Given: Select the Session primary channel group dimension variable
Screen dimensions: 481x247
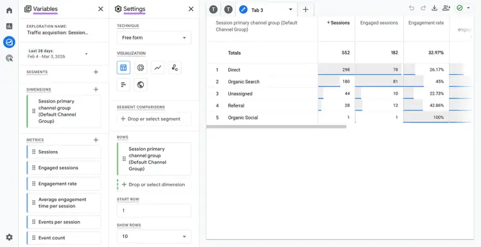Looking at the screenshot, I should click(x=63, y=111).
